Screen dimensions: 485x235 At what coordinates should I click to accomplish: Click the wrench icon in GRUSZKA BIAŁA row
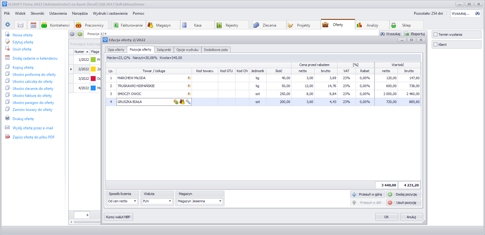pos(188,102)
